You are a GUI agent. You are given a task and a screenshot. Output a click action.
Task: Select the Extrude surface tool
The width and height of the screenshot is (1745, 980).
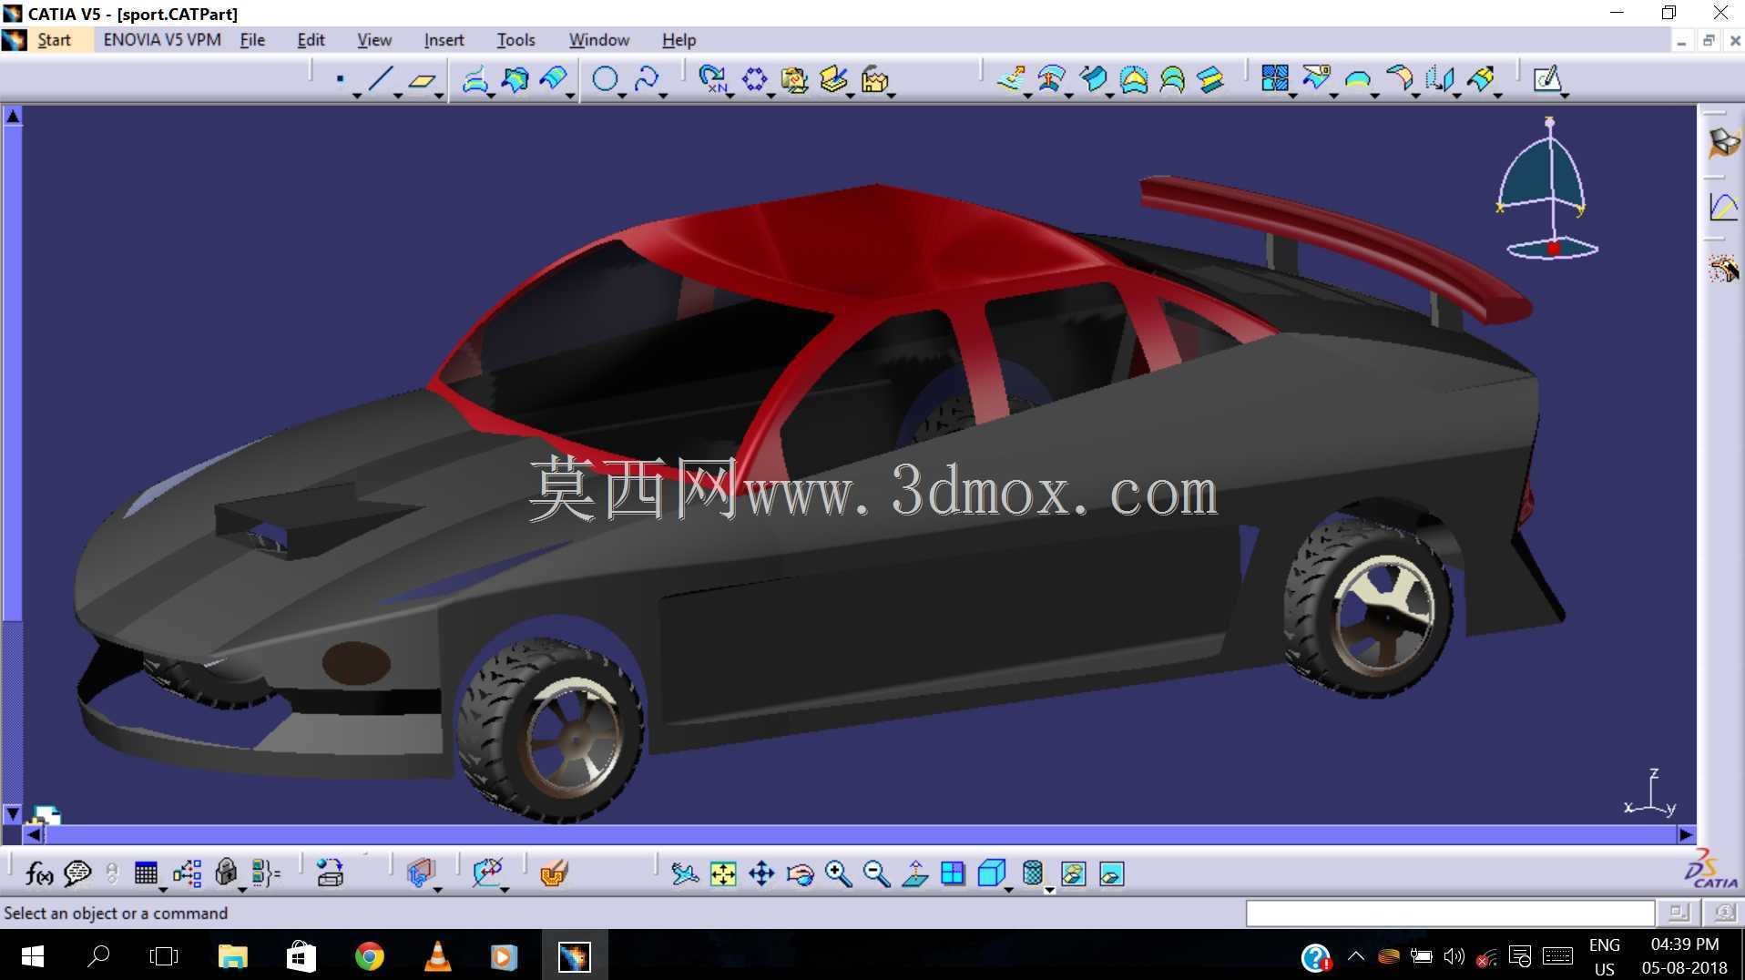tap(1011, 79)
